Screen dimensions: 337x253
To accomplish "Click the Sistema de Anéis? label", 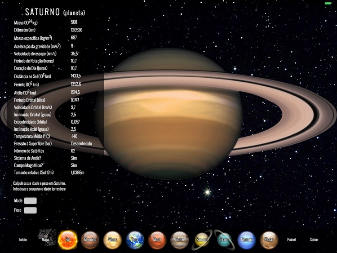I will [27, 158].
